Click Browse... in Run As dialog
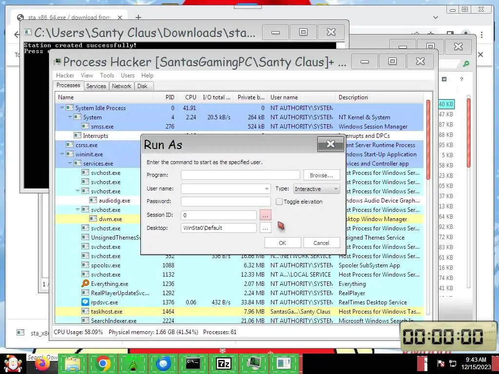 coord(322,175)
